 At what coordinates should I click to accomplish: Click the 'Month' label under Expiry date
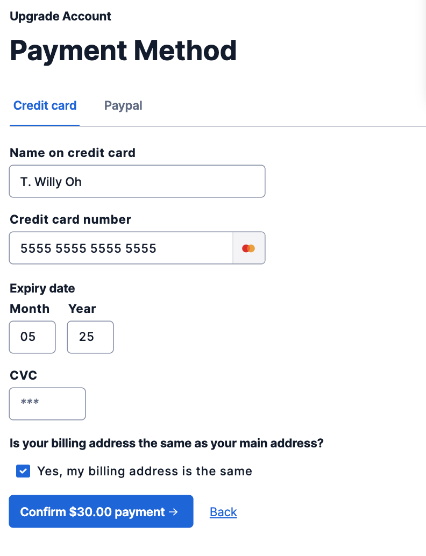click(x=30, y=309)
